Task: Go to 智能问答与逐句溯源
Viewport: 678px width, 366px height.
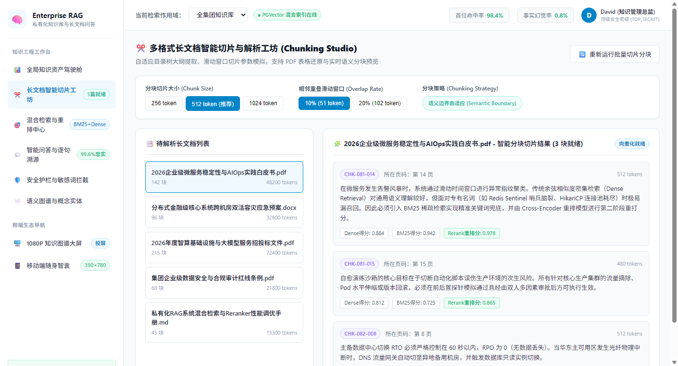Action: pyautogui.click(x=61, y=155)
